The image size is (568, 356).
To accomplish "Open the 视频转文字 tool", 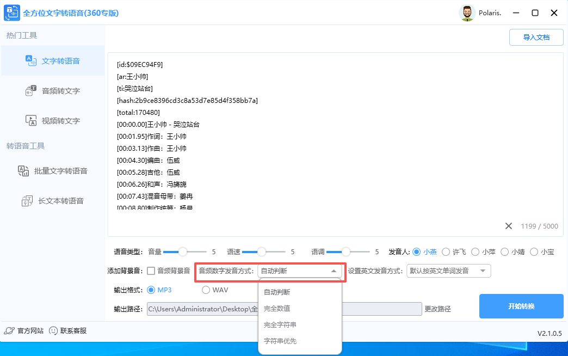I will 53,120.
